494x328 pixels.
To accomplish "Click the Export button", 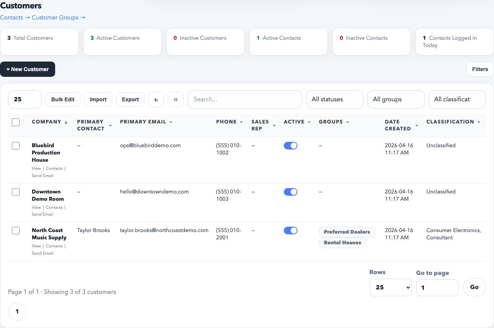I will pos(130,99).
